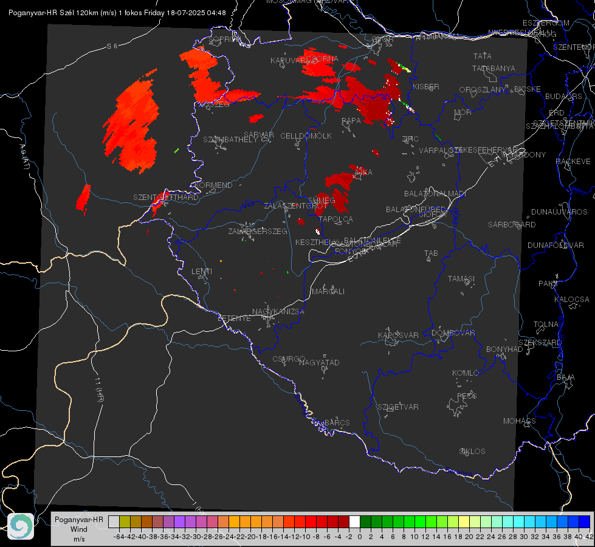The height and width of the screenshot is (547, 595).
Task: Click the NAGYATAD city label
Action: [319, 362]
